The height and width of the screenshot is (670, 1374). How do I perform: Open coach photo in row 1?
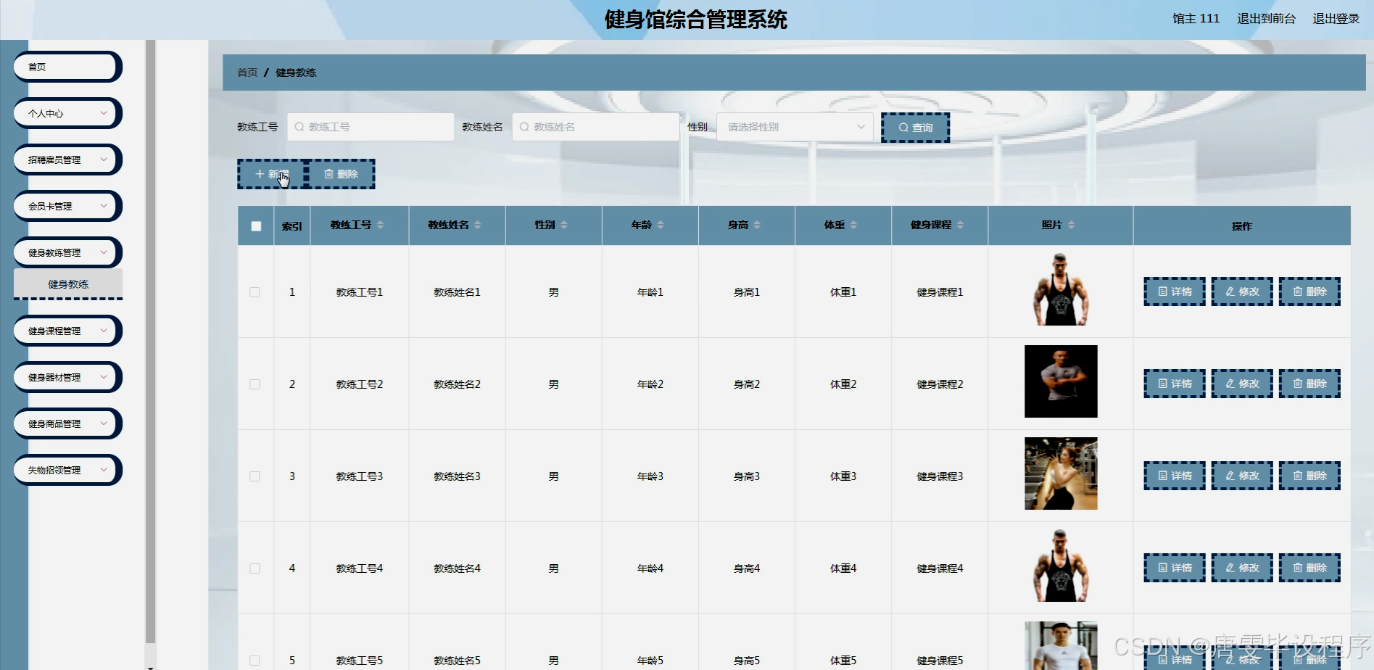pyautogui.click(x=1061, y=289)
